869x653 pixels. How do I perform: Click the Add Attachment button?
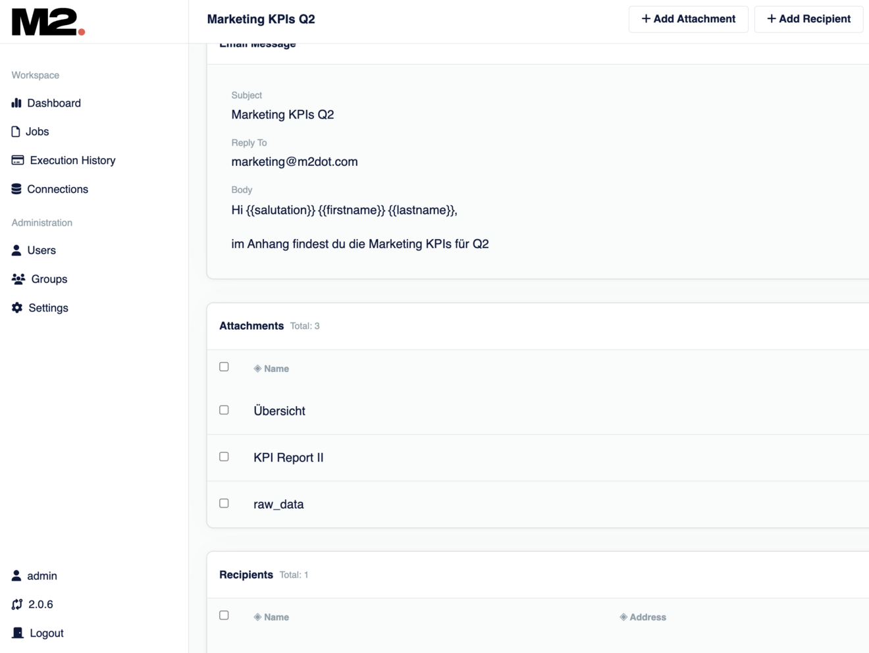coord(688,19)
